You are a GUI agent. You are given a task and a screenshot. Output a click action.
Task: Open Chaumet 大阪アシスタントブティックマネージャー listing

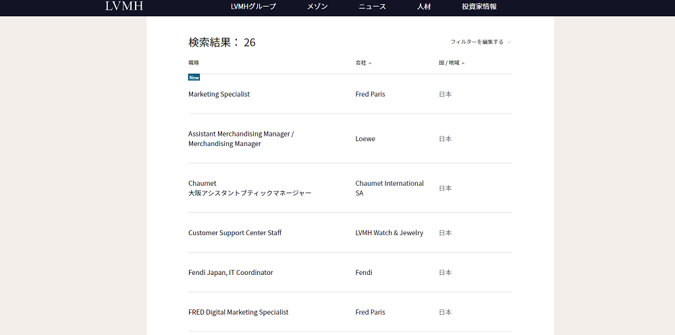250,188
